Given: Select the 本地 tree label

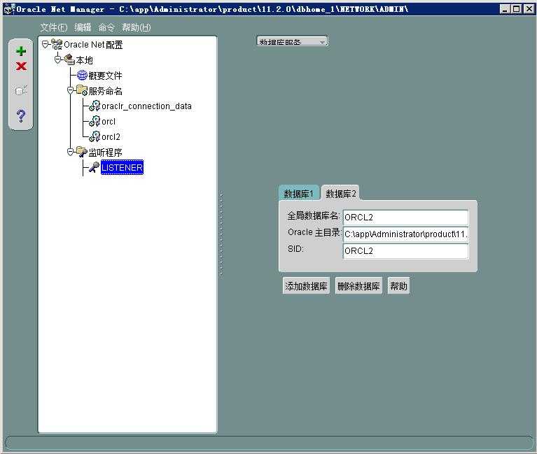Looking at the screenshot, I should coord(84,60).
